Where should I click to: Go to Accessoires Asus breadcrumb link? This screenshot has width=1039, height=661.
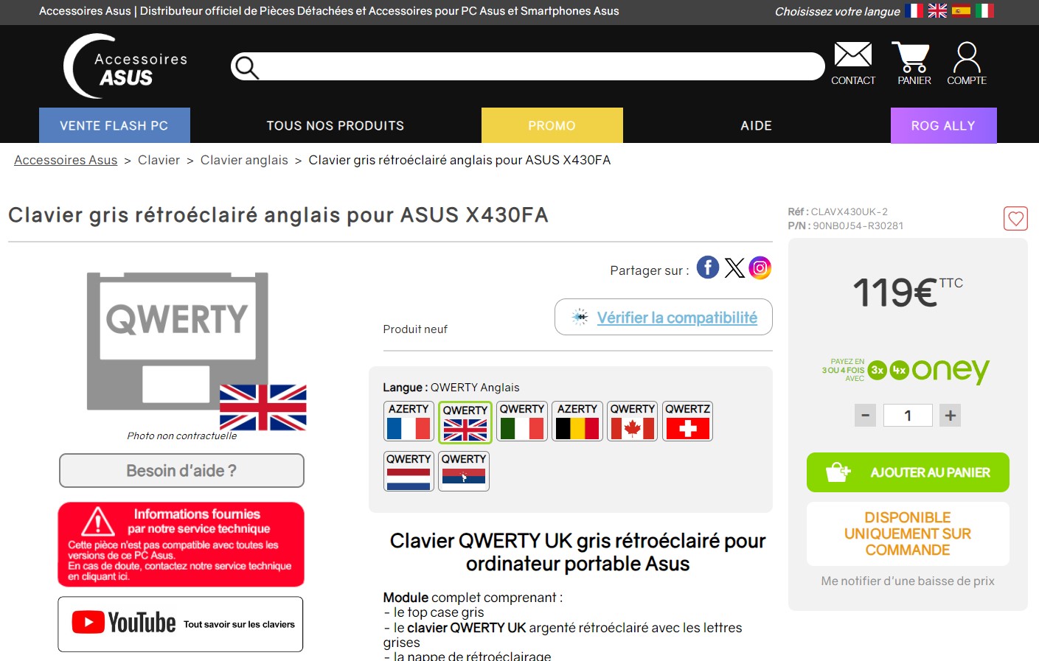(66, 160)
